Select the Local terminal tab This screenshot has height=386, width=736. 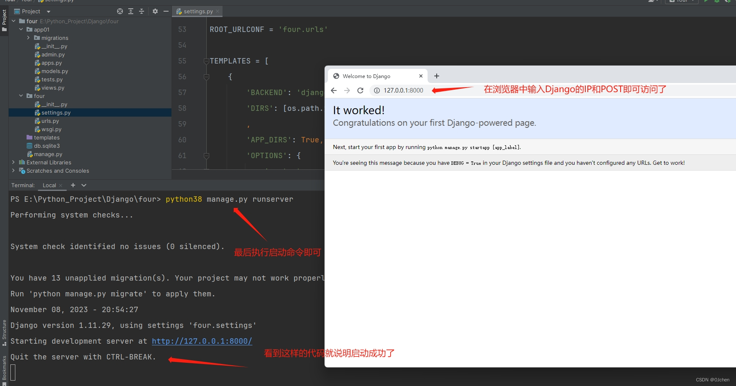coord(49,185)
